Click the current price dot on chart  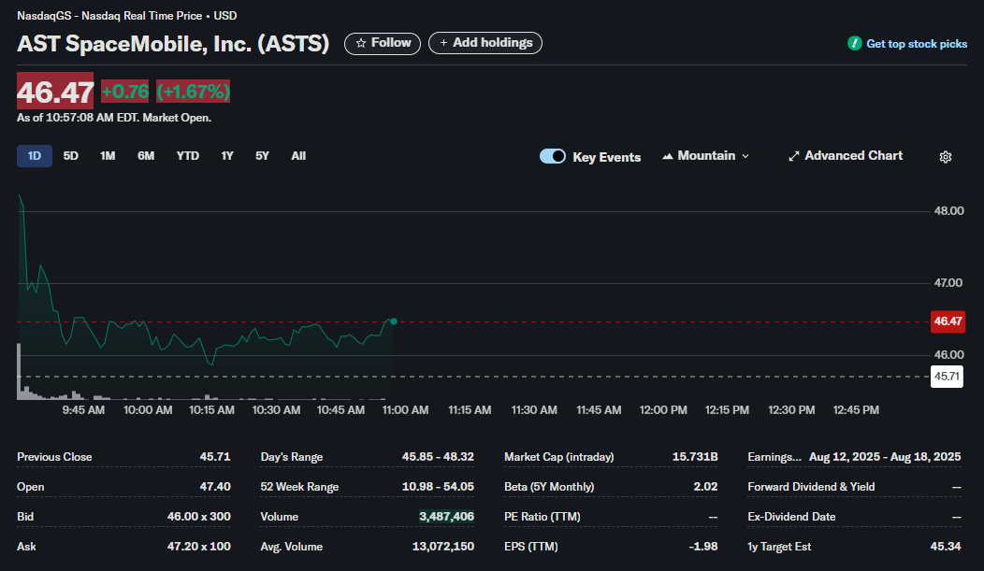pos(394,321)
